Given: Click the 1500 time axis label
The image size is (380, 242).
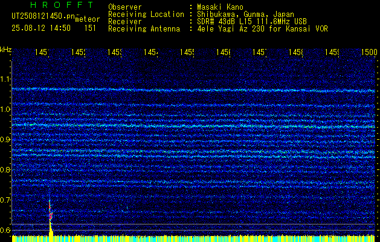Looking at the screenshot, I should point(369,52).
